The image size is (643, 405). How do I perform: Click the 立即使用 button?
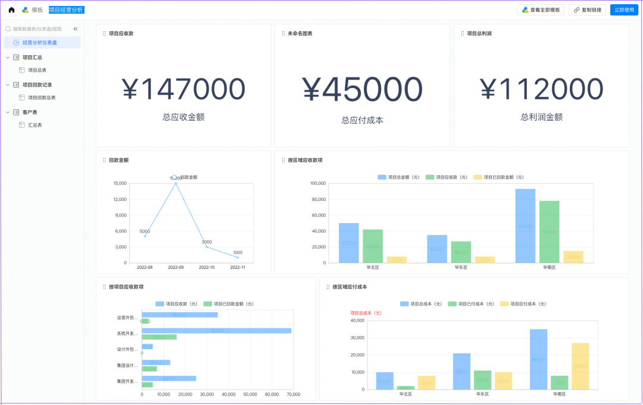(623, 10)
